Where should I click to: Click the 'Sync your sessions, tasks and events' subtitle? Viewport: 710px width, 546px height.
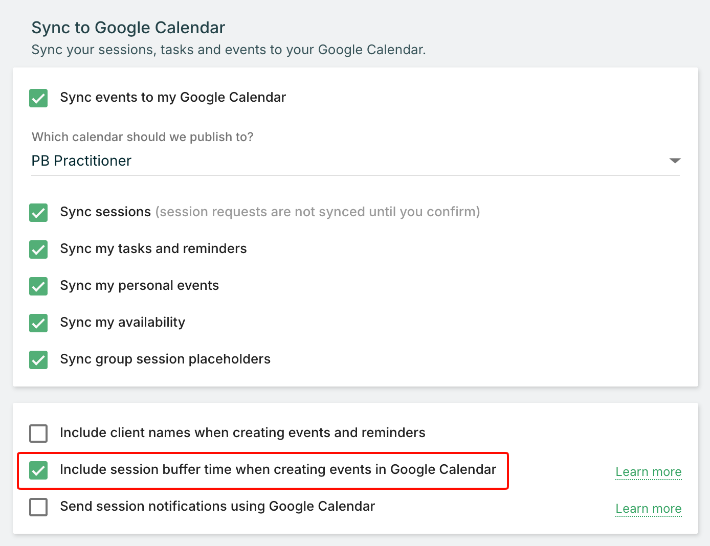click(x=228, y=50)
